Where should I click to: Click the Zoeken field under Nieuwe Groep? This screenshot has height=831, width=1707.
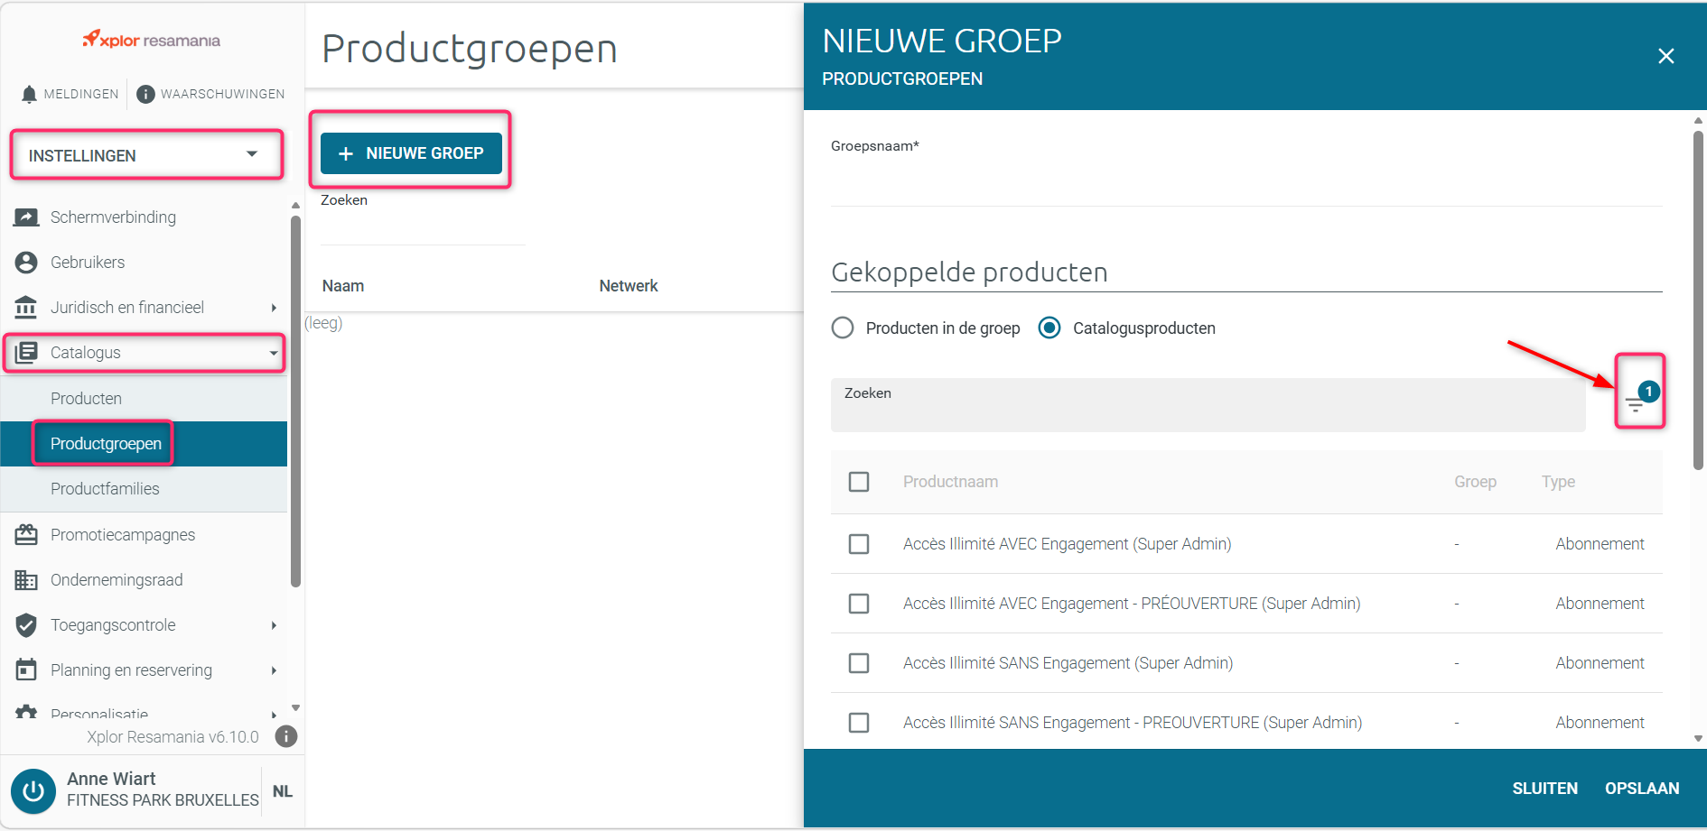[x=423, y=226]
